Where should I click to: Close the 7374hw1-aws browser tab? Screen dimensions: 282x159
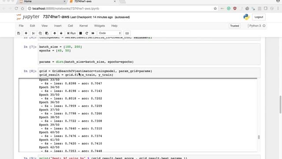pyautogui.click(x=115, y=1)
